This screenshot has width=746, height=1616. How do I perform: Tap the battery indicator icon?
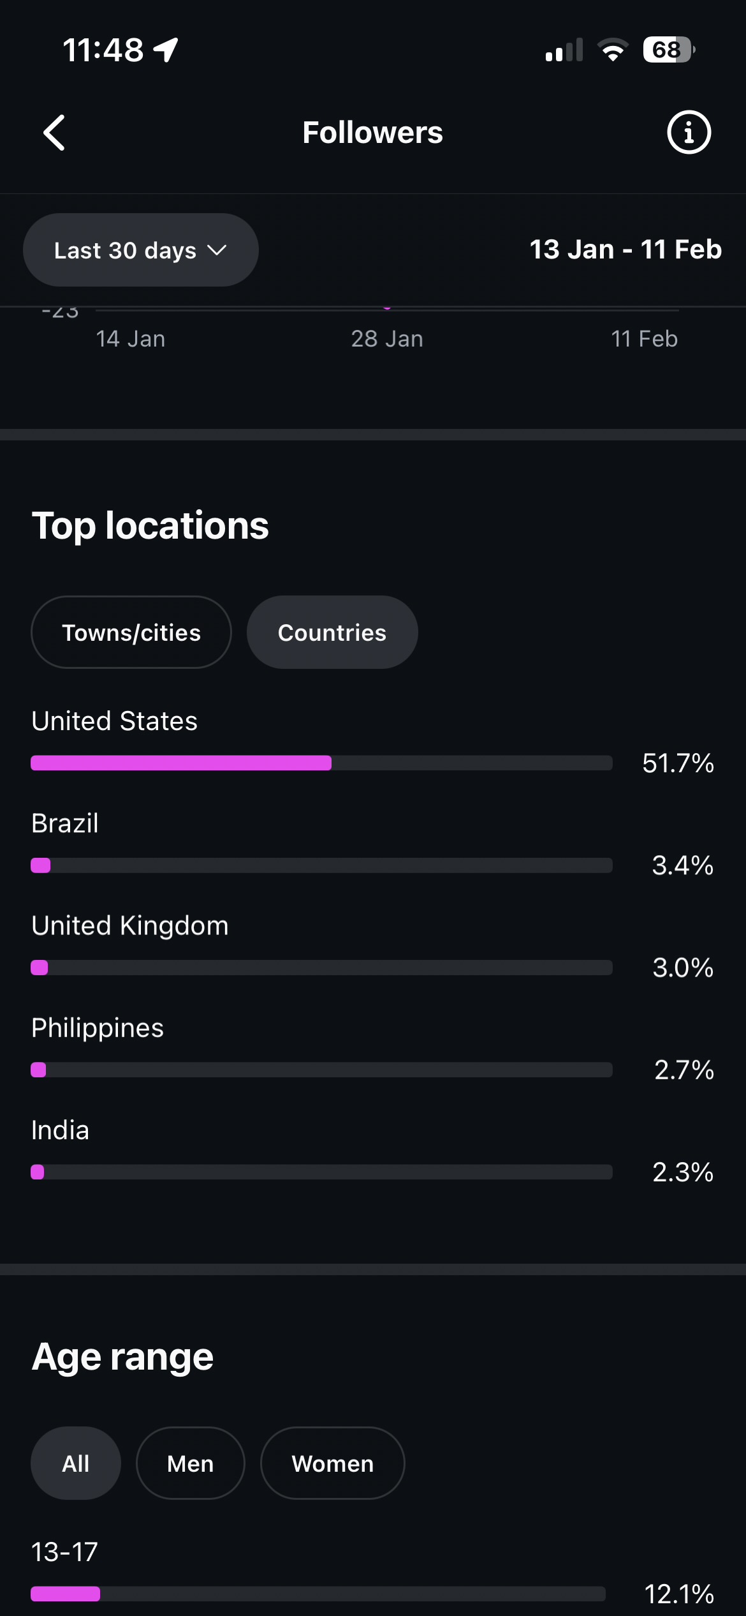click(x=668, y=50)
